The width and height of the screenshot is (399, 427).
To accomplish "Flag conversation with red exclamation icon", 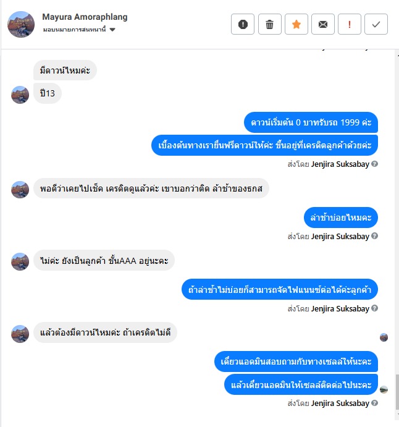I will (x=350, y=24).
